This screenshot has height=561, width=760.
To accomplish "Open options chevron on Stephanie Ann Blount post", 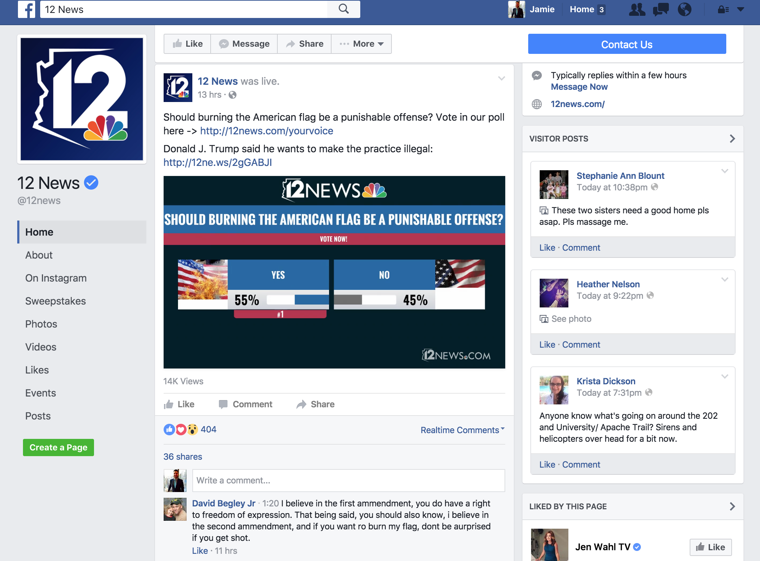I will 725,171.
